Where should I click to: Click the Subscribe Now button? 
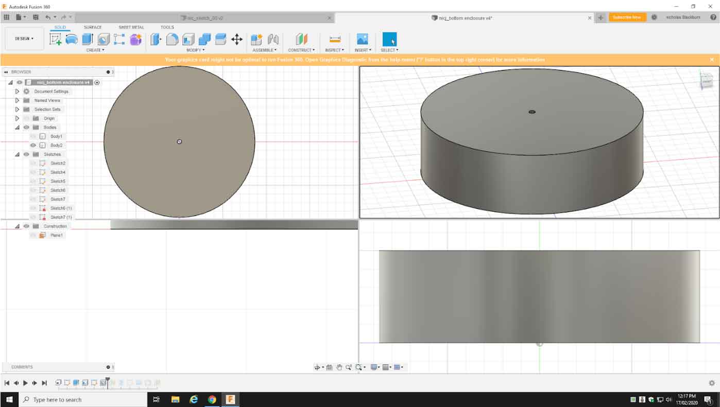tap(627, 17)
